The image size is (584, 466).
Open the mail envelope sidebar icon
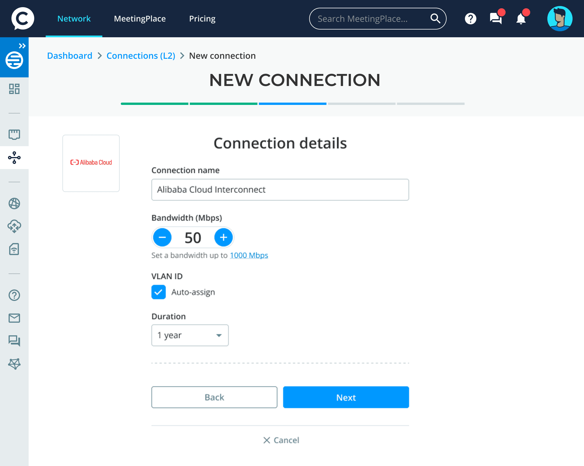coord(14,318)
